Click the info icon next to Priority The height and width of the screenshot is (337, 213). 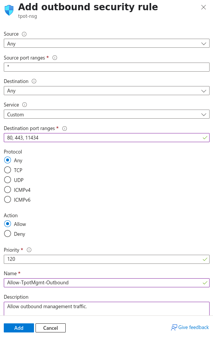(x=29, y=250)
